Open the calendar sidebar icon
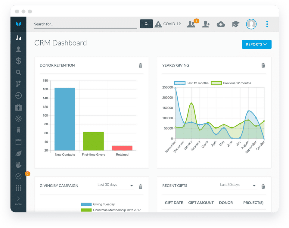This screenshot has height=228, width=289. (x=18, y=142)
